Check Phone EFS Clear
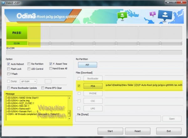Image resolution: width=188 pixels, height=138 pixels. [x=43, y=88]
